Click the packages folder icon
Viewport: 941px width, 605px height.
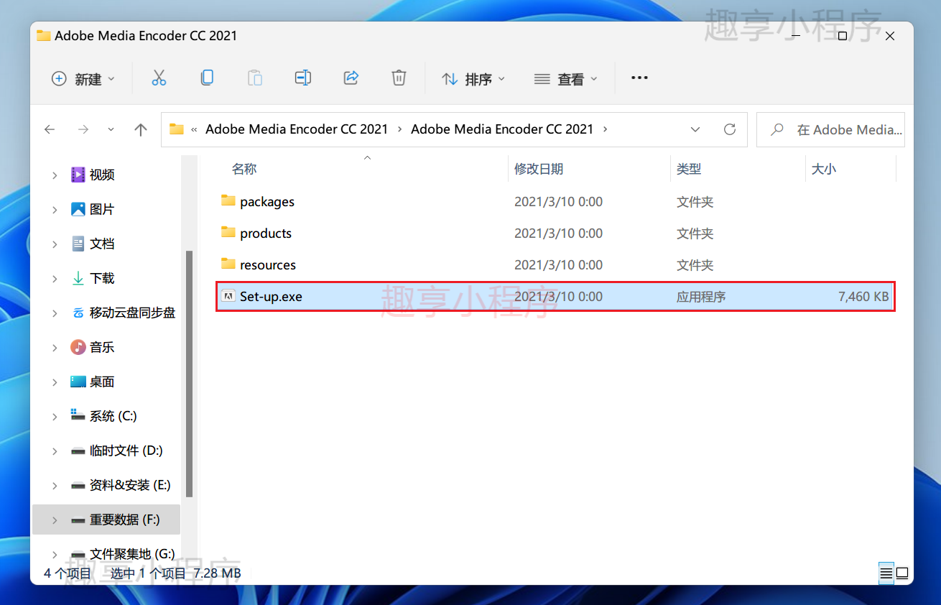[x=228, y=200]
